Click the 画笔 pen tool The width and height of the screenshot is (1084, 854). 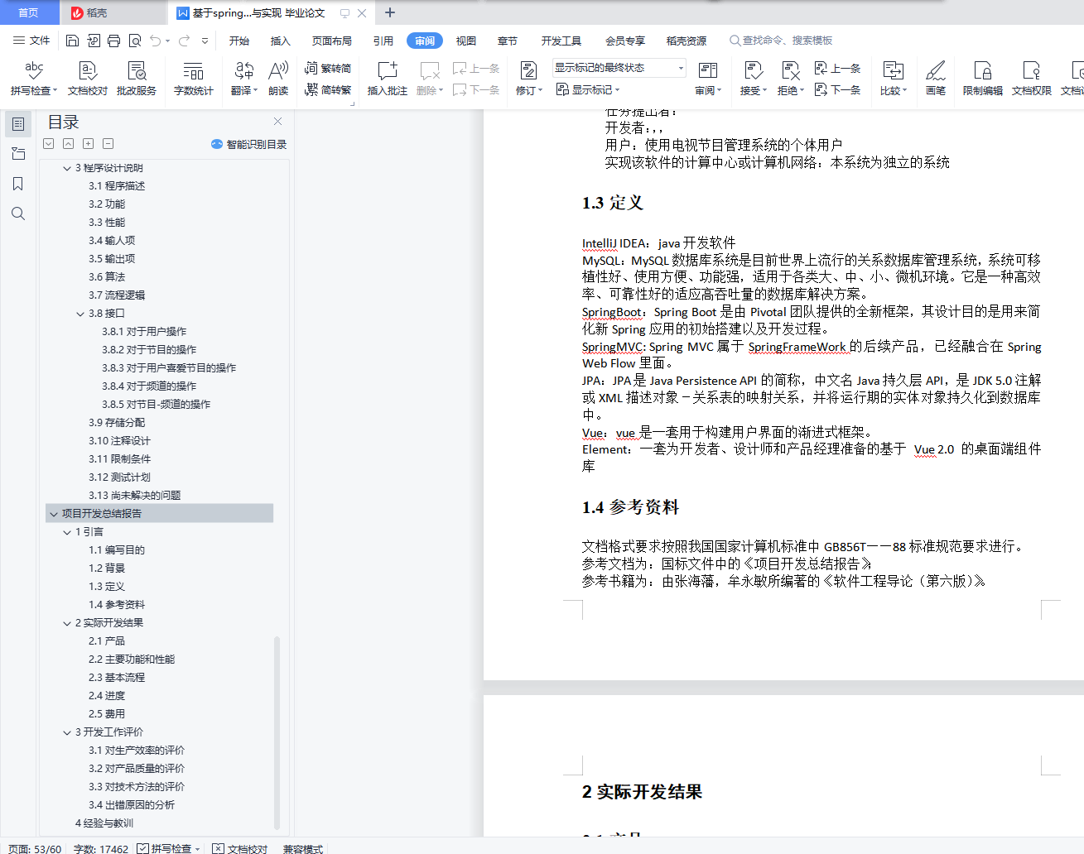936,78
